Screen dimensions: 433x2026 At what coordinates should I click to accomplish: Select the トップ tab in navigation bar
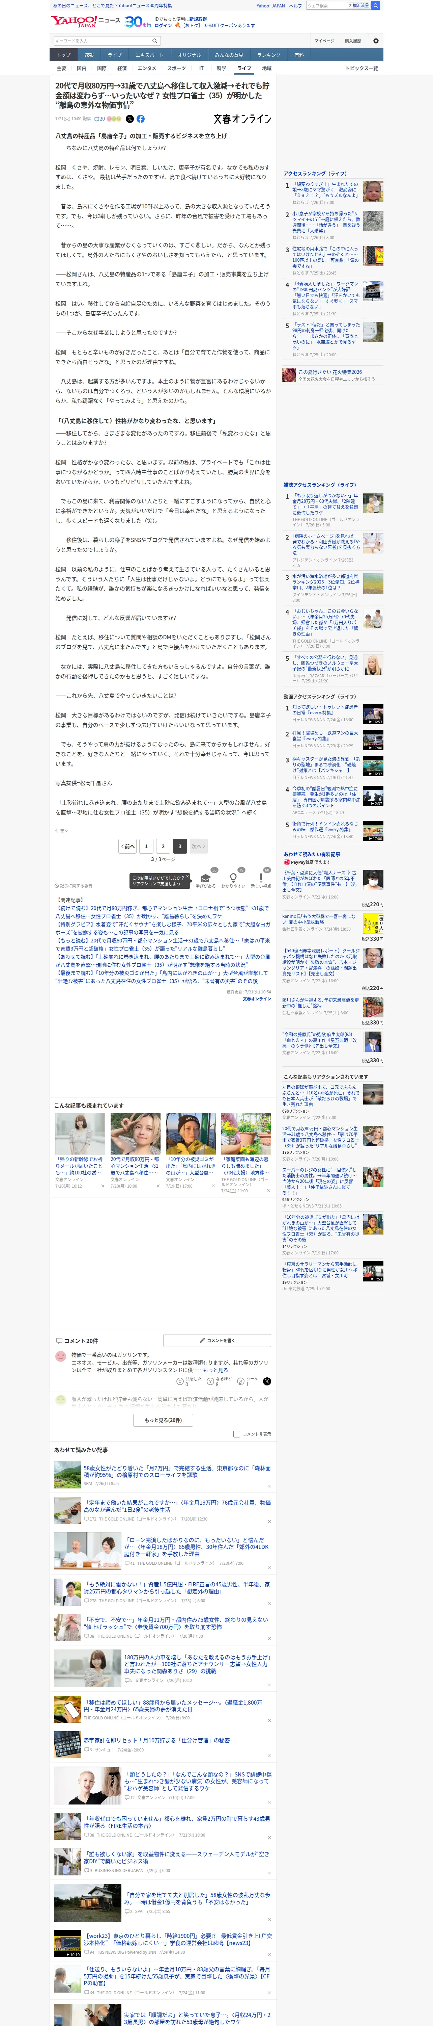click(x=64, y=55)
